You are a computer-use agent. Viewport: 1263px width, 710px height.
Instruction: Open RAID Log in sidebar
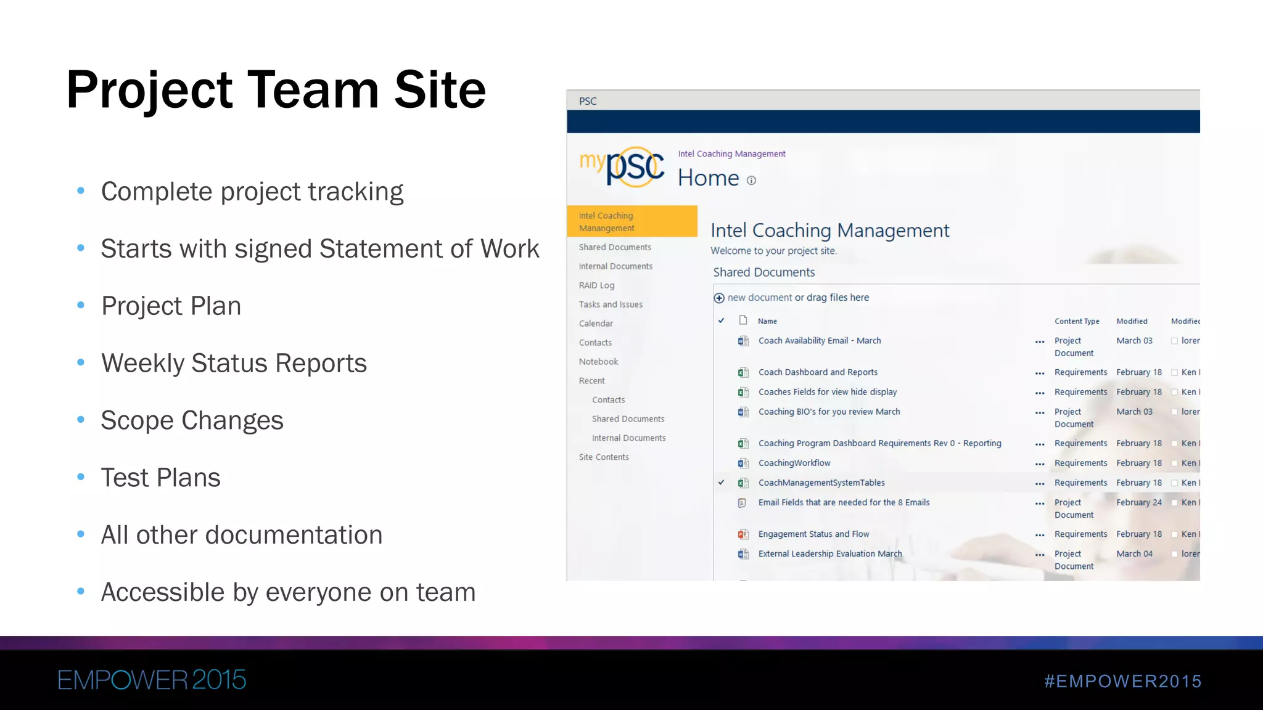[596, 285]
